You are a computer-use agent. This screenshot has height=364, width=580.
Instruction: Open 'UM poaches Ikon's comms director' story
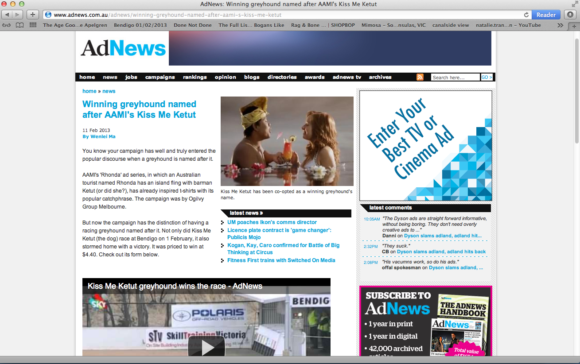coord(272,222)
